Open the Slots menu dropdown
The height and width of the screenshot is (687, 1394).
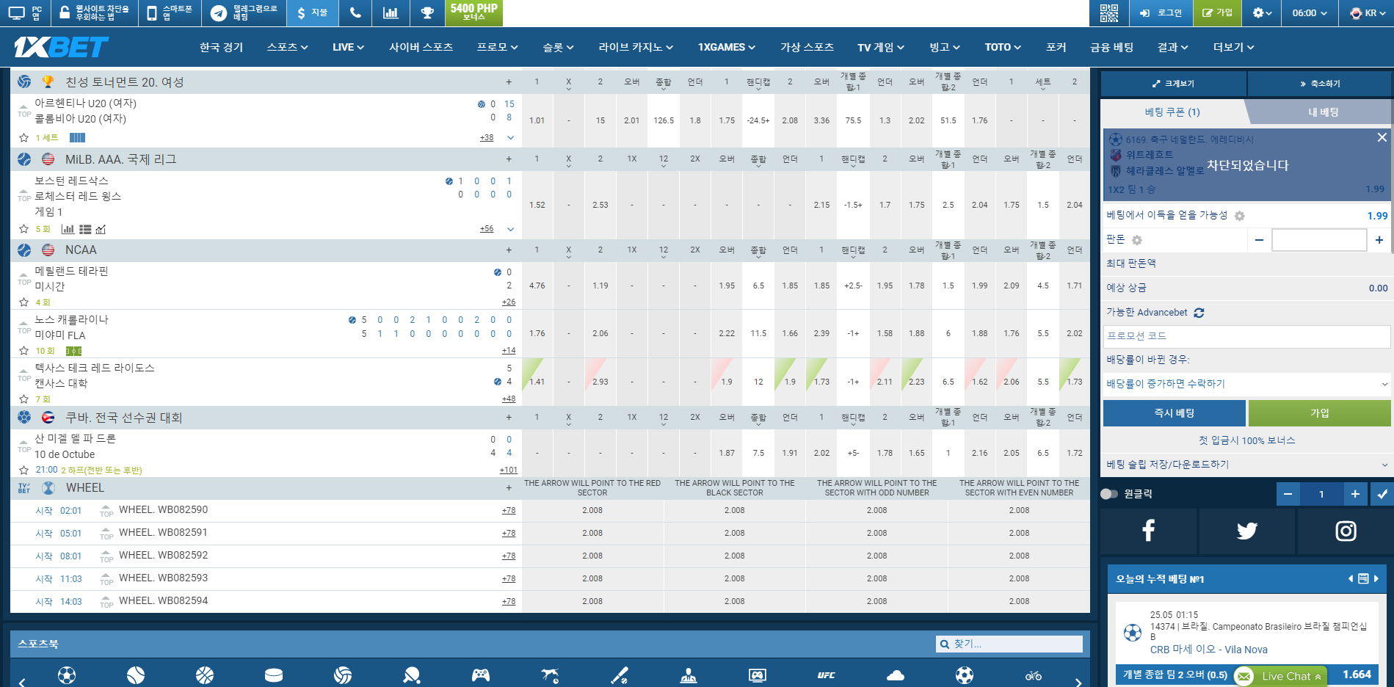coord(558,47)
